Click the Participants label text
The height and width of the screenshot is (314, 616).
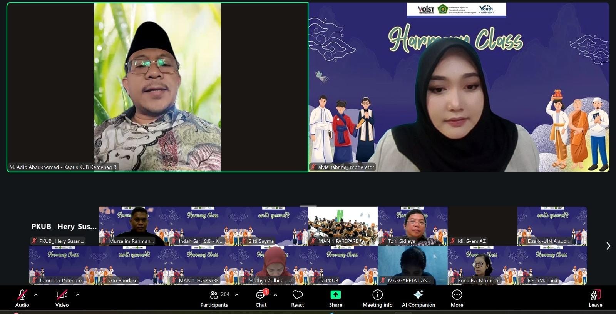pos(214,305)
